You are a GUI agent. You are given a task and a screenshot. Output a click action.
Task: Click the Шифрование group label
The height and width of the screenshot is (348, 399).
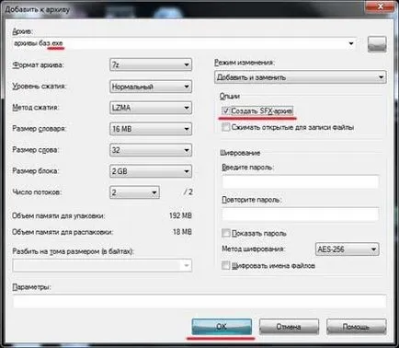240,153
